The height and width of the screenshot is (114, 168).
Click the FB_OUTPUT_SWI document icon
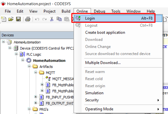click(x=42, y=103)
